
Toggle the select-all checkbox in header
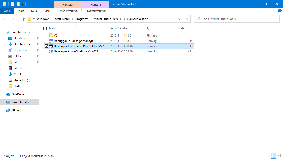(x=45, y=28)
